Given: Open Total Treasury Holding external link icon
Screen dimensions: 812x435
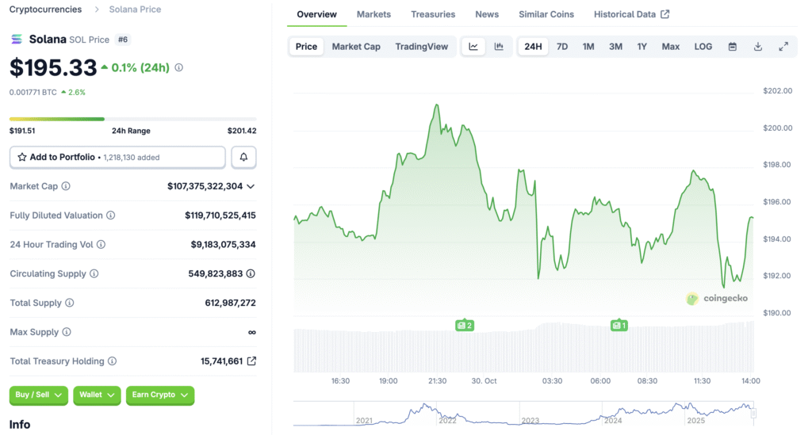Looking at the screenshot, I should [251, 361].
